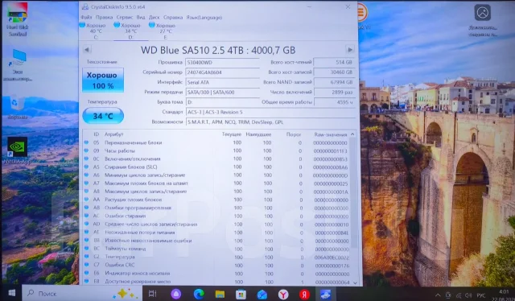Image resolution: width=515 pixels, height=301 pixels.
Task: Open the NVIDIA App desktop shortcut
Action: pyautogui.click(x=17, y=150)
